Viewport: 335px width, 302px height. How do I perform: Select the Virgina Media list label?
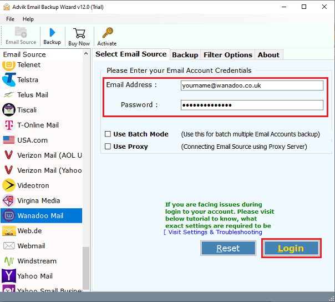coord(39,200)
